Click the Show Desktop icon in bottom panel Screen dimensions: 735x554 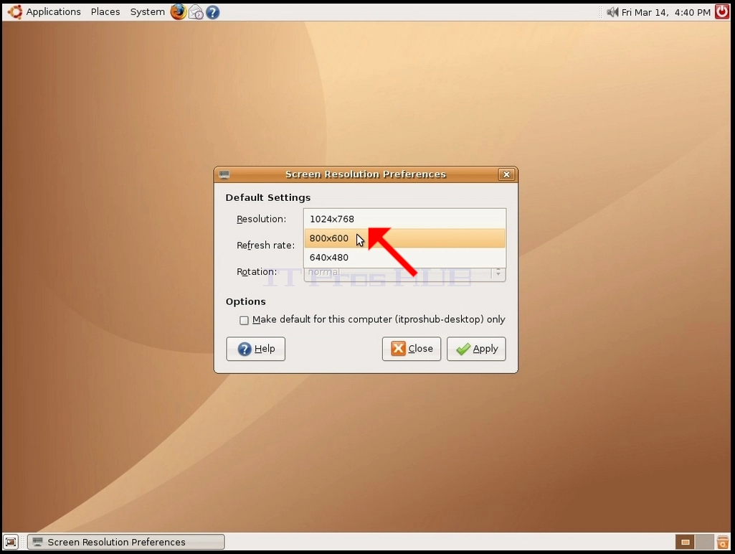[11, 542]
